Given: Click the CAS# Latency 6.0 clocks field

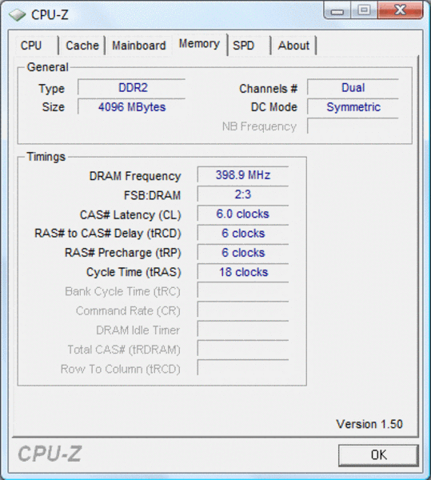Looking at the screenshot, I should [243, 214].
